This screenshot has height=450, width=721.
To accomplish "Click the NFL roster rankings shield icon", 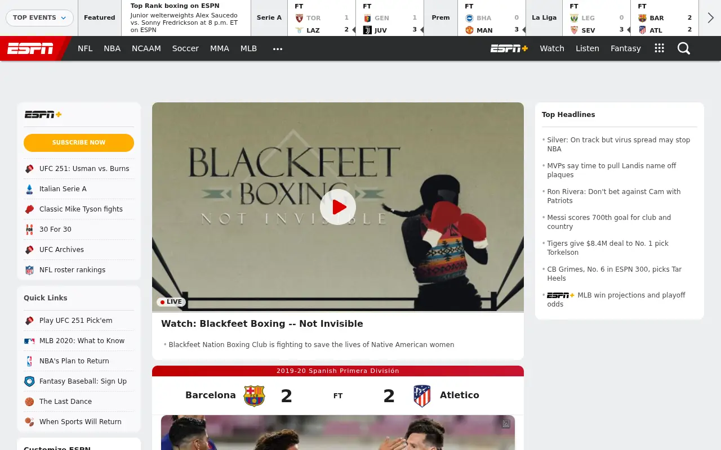I will pyautogui.click(x=29, y=270).
